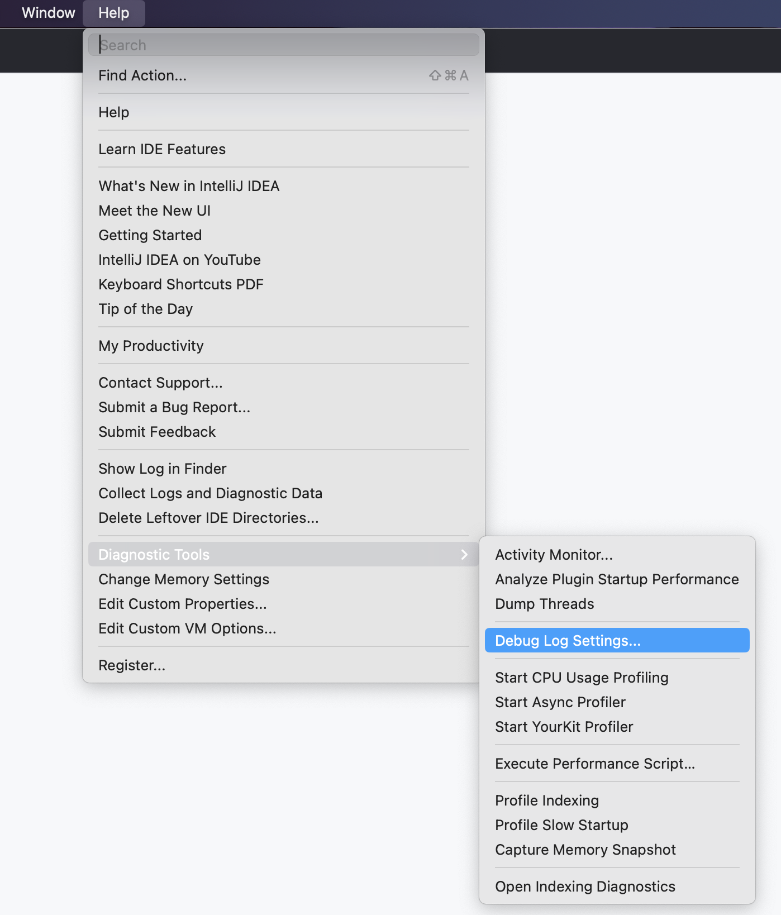Open Find Action from the Help menu
The image size is (781, 915).
141,75
